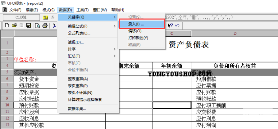Viewport: 278px width, 129px height.
Task: Expand the 关键字(K) submenu
Action: [88, 17]
